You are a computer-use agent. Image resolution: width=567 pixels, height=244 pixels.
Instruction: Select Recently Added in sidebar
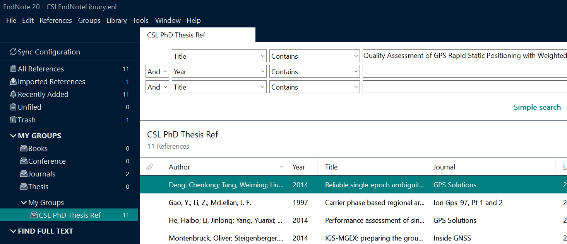pos(69,94)
